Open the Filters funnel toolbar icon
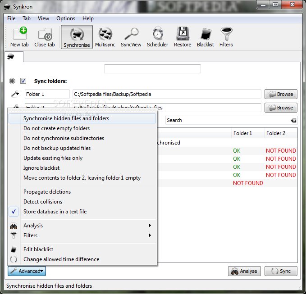The height and width of the screenshot is (294, 306). point(226,37)
